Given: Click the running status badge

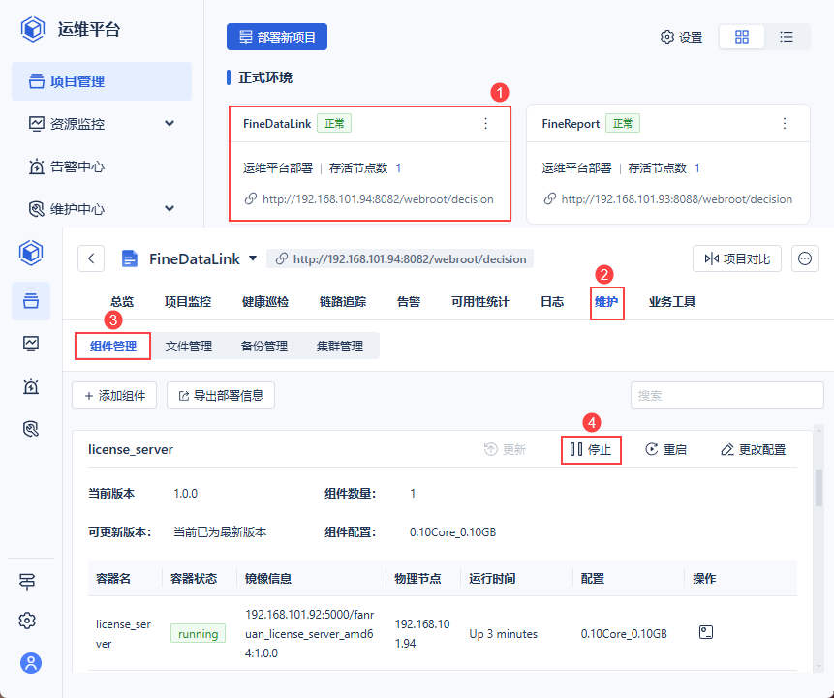Looking at the screenshot, I should pyautogui.click(x=198, y=634).
